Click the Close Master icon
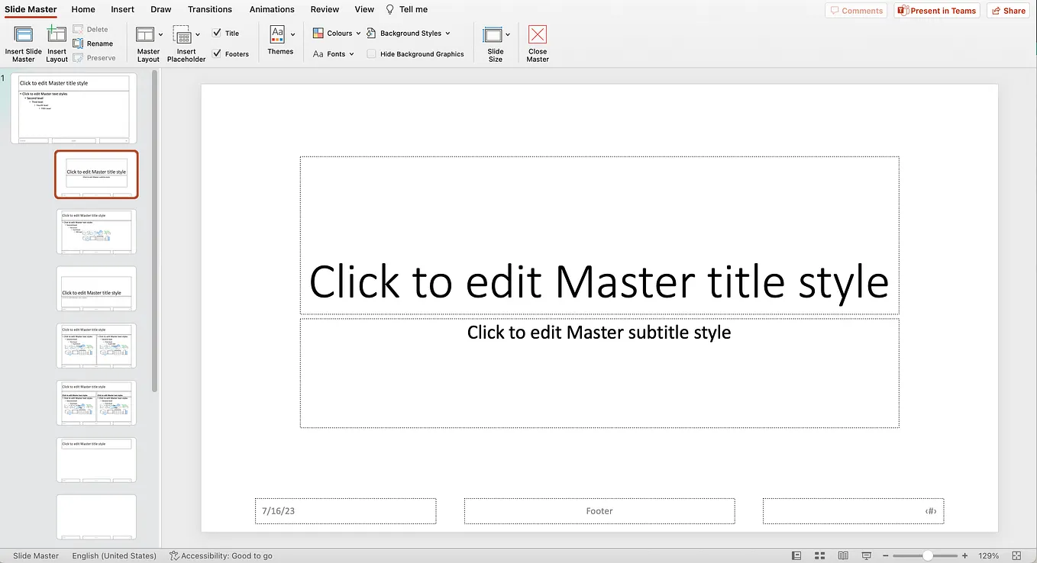1037x563 pixels. coord(538,35)
